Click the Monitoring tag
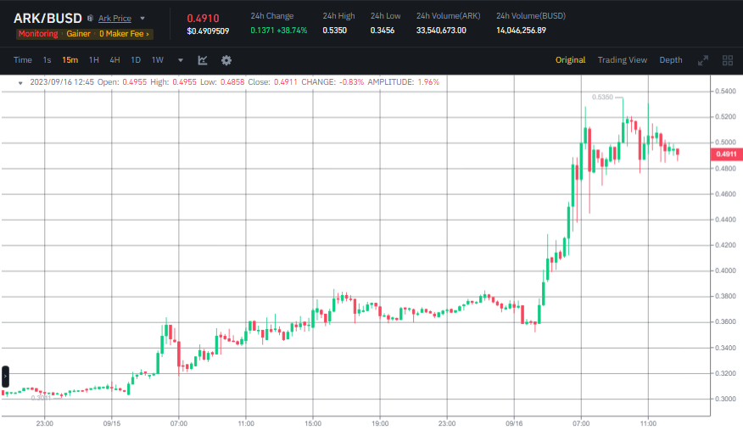Image resolution: width=743 pixels, height=430 pixels. [38, 34]
